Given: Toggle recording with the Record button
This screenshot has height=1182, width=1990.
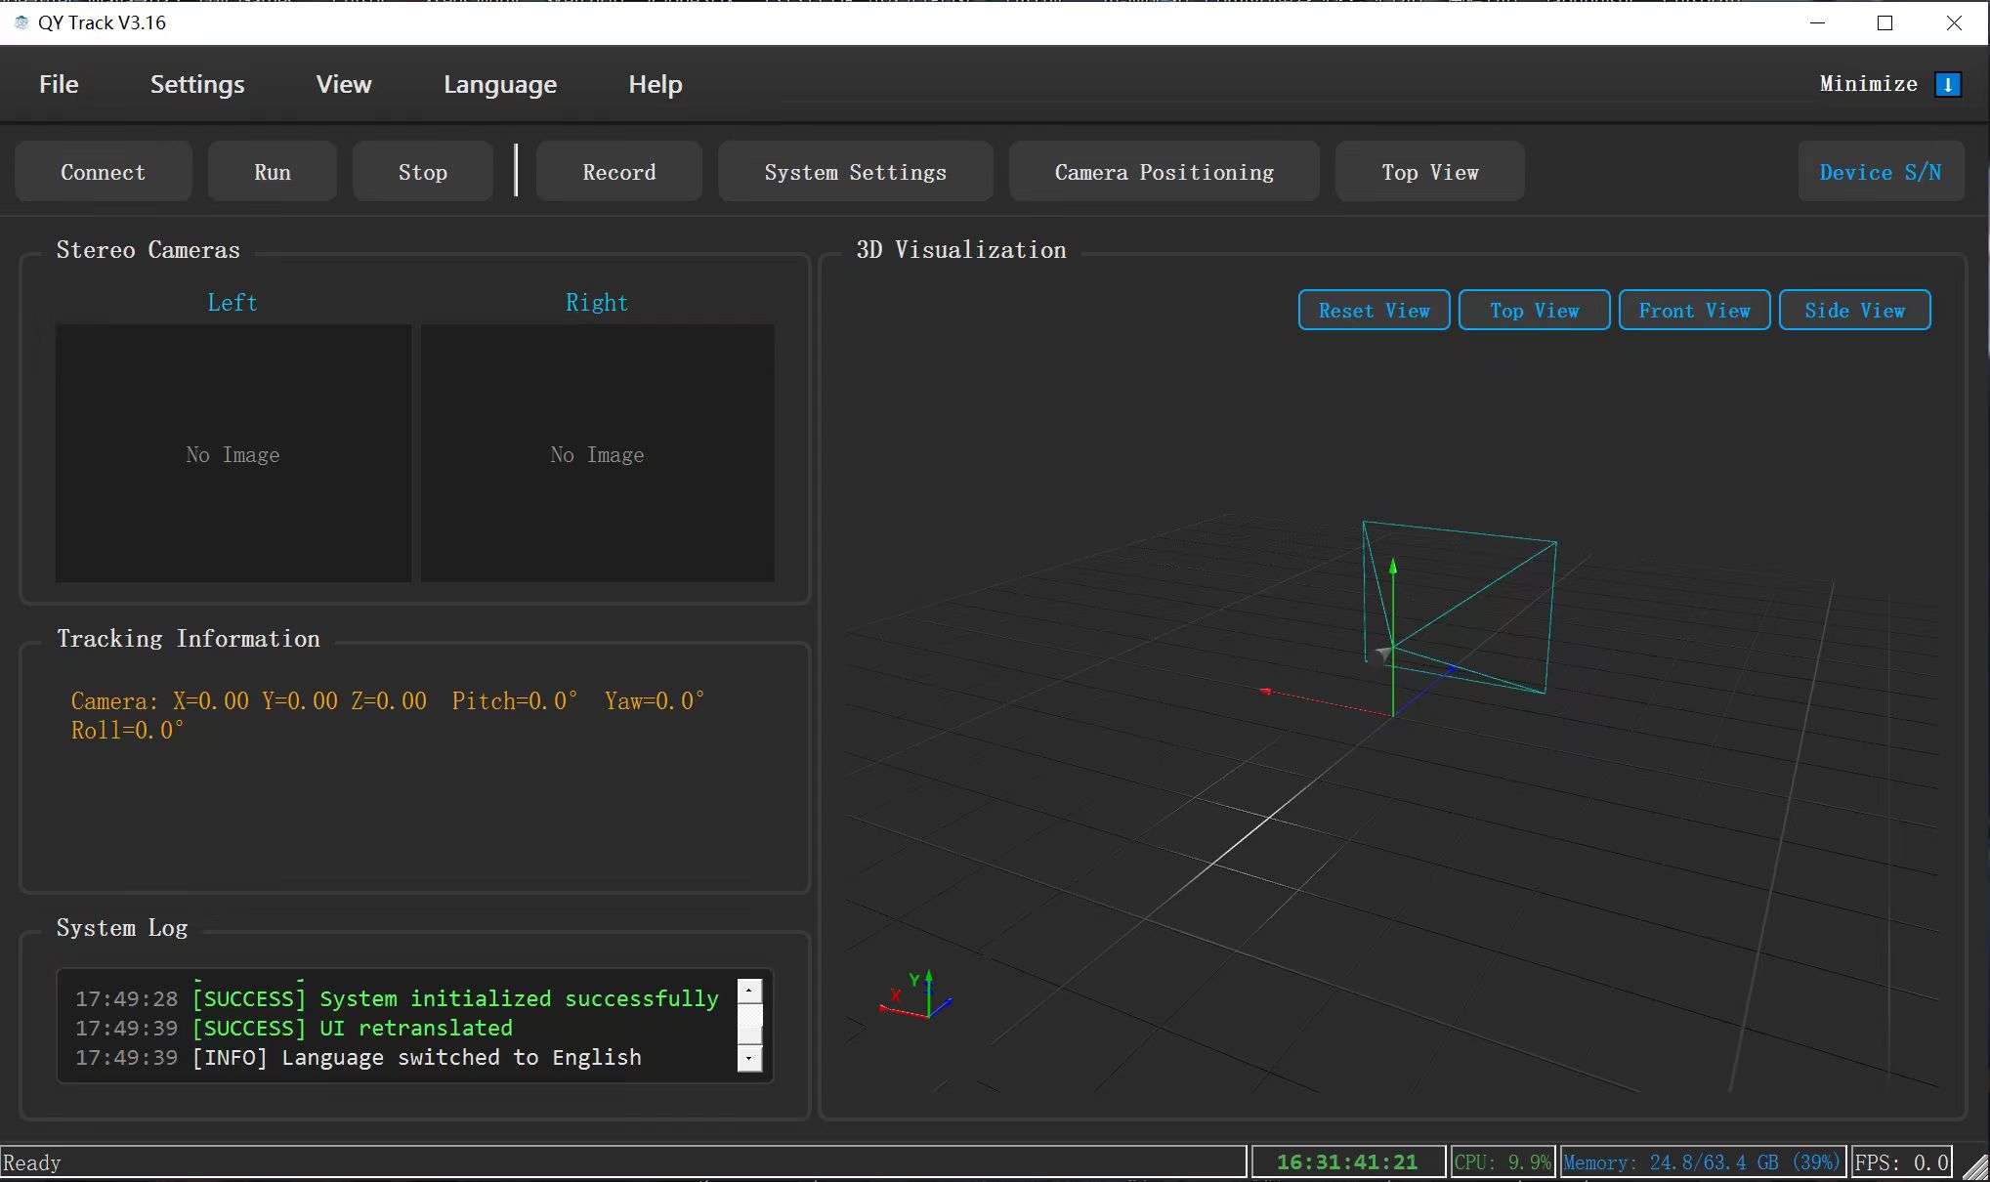Looking at the screenshot, I should click(619, 172).
